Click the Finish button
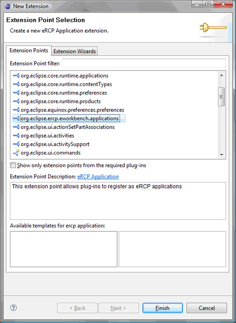236x323 pixels. [163, 308]
